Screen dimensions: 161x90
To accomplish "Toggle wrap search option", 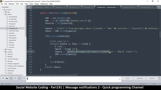I will [x=15, y=78].
